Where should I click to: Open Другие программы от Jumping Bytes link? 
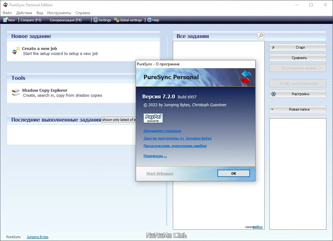tap(178, 138)
